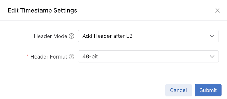This screenshot has width=227, height=99.
Task: Open the Header Mode help tooltip icon
Action: tap(71, 36)
